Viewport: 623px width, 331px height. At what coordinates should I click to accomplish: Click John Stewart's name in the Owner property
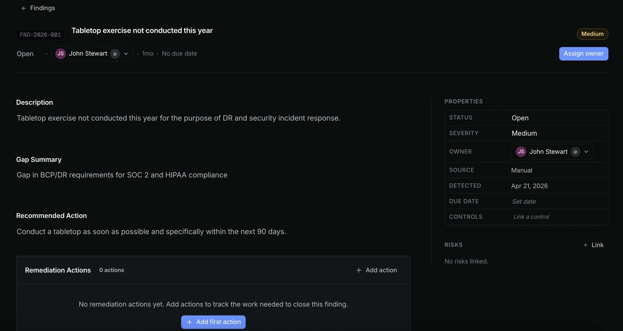548,152
